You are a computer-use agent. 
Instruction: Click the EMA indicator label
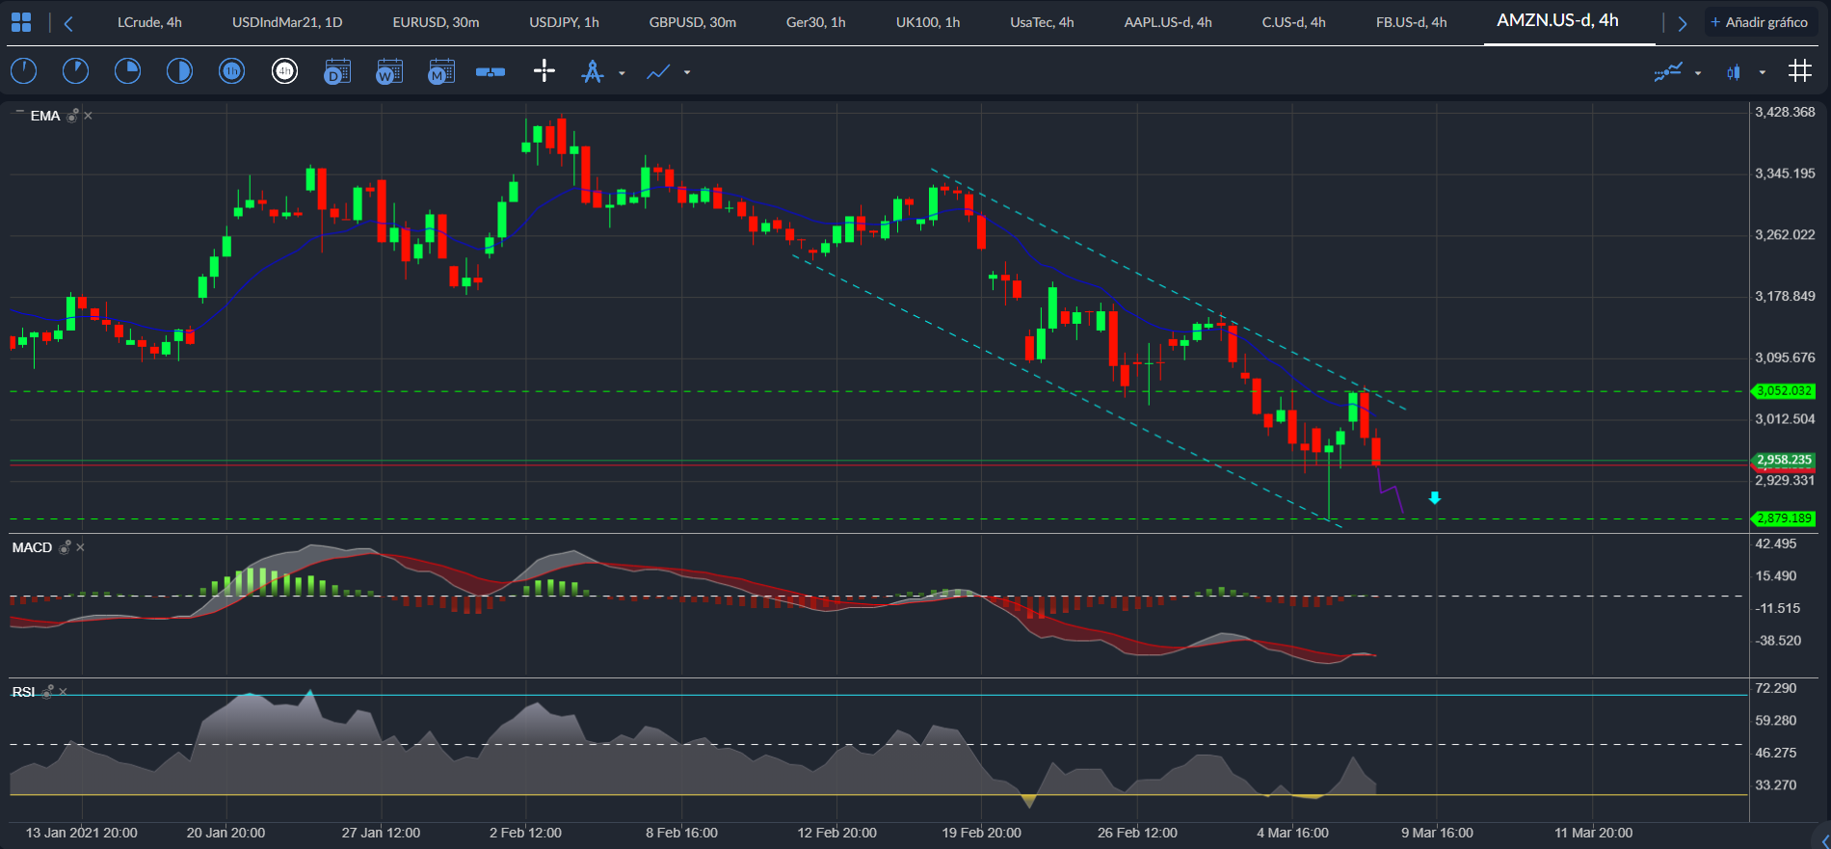pos(45,116)
